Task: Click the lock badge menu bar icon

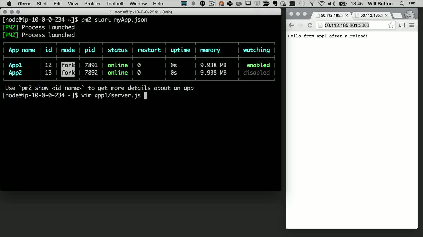Action: pyautogui.click(x=283, y=4)
